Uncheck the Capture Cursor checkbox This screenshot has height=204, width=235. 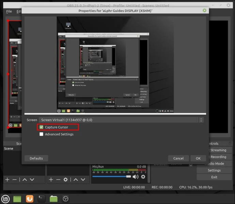click(41, 127)
